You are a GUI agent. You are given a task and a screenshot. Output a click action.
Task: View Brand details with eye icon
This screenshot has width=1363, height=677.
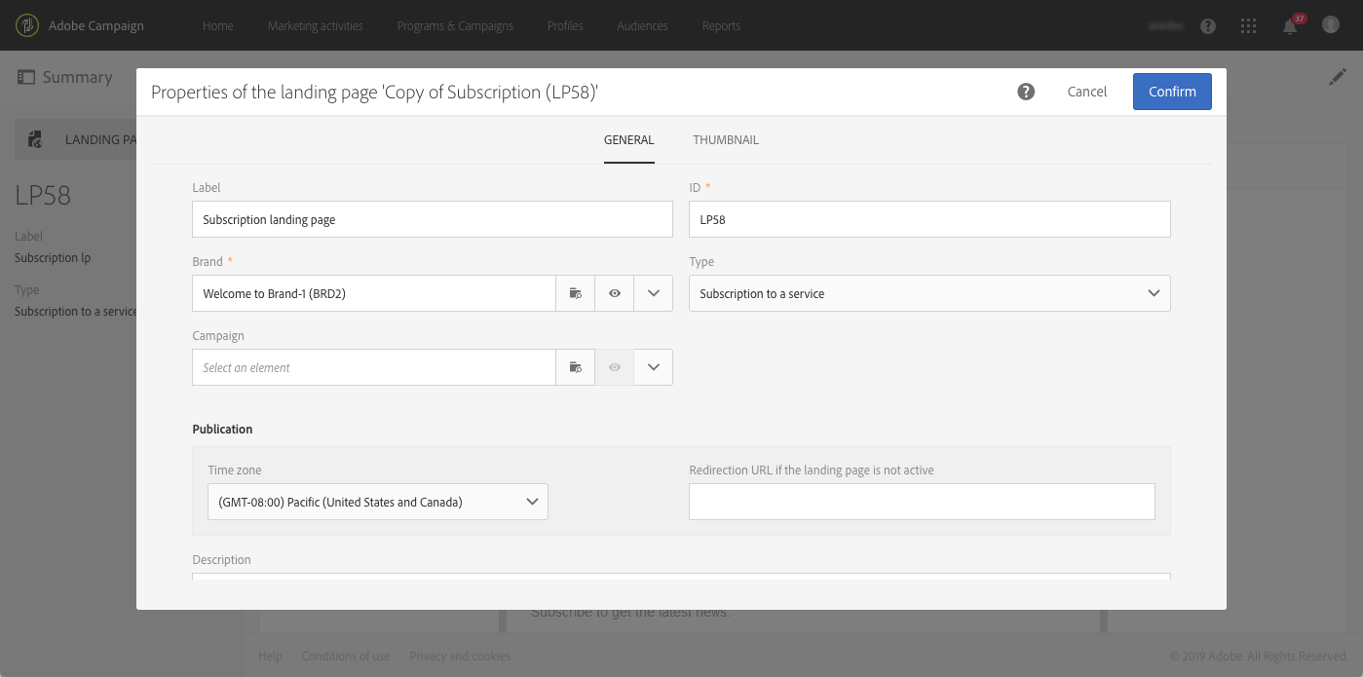pyautogui.click(x=615, y=293)
